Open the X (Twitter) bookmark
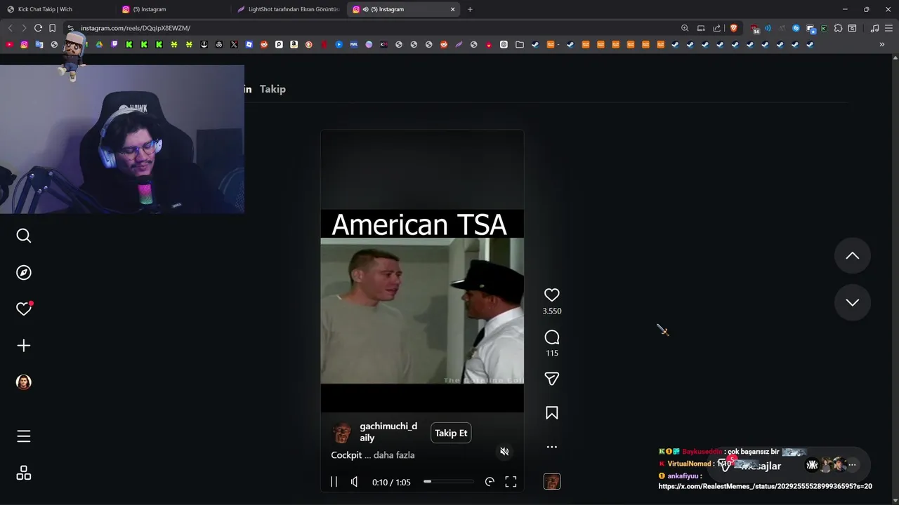Image resolution: width=899 pixels, height=505 pixels. tap(234, 44)
